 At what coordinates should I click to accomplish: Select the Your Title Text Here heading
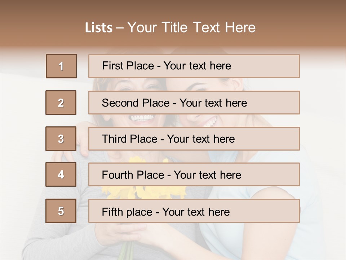[x=191, y=27]
